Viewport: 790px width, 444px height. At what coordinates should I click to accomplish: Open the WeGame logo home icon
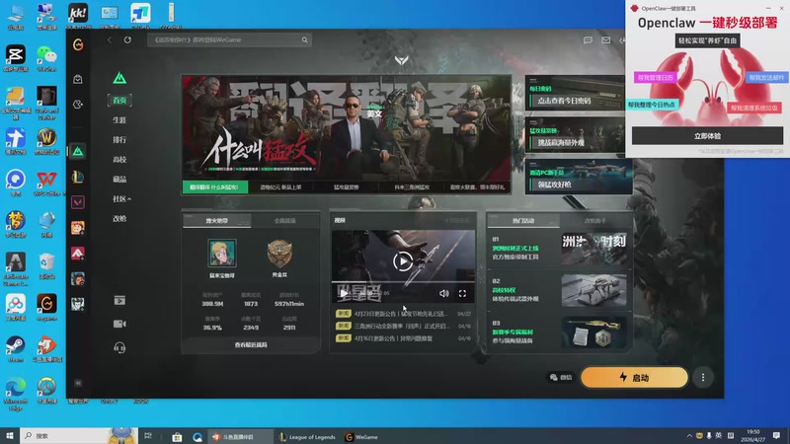coord(78,44)
